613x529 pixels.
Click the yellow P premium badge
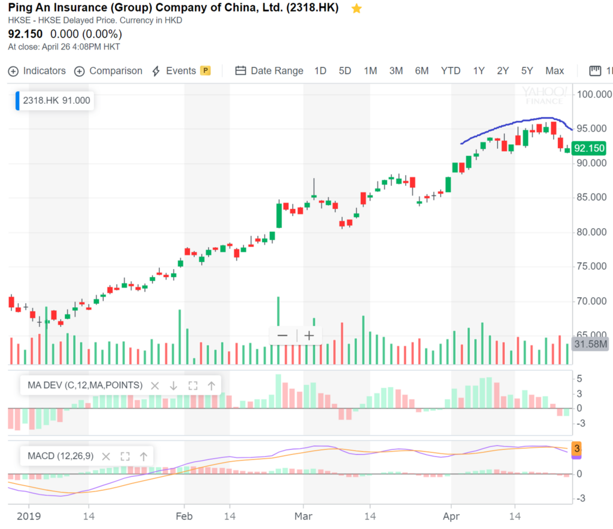click(205, 71)
